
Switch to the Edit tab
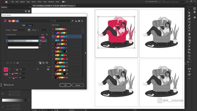point(24,25)
